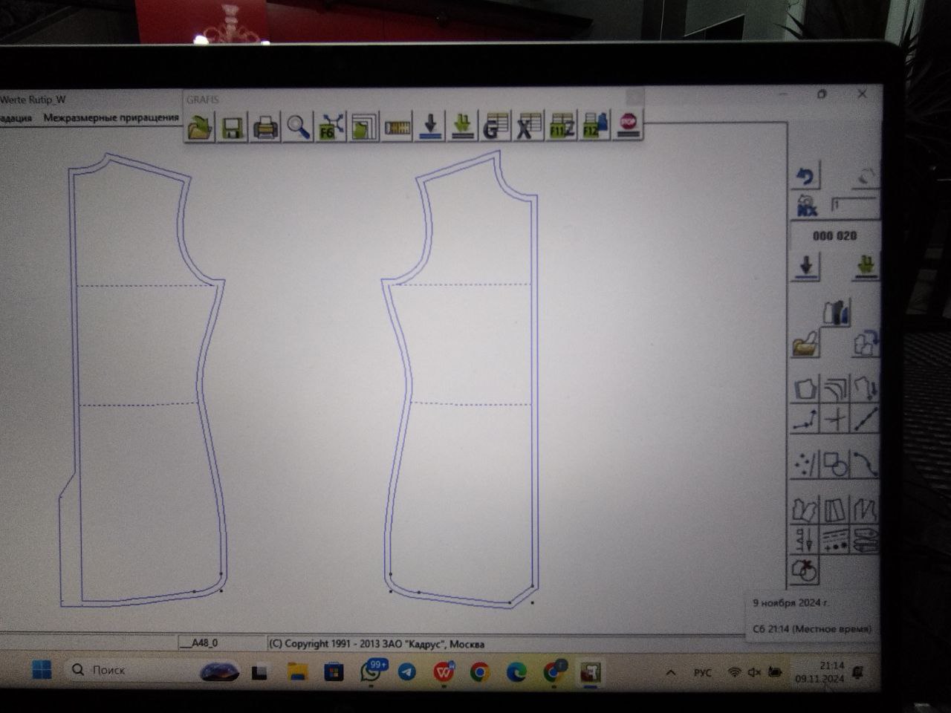Select the curve tool
Viewport: 951px width, 713px height.
(866, 464)
